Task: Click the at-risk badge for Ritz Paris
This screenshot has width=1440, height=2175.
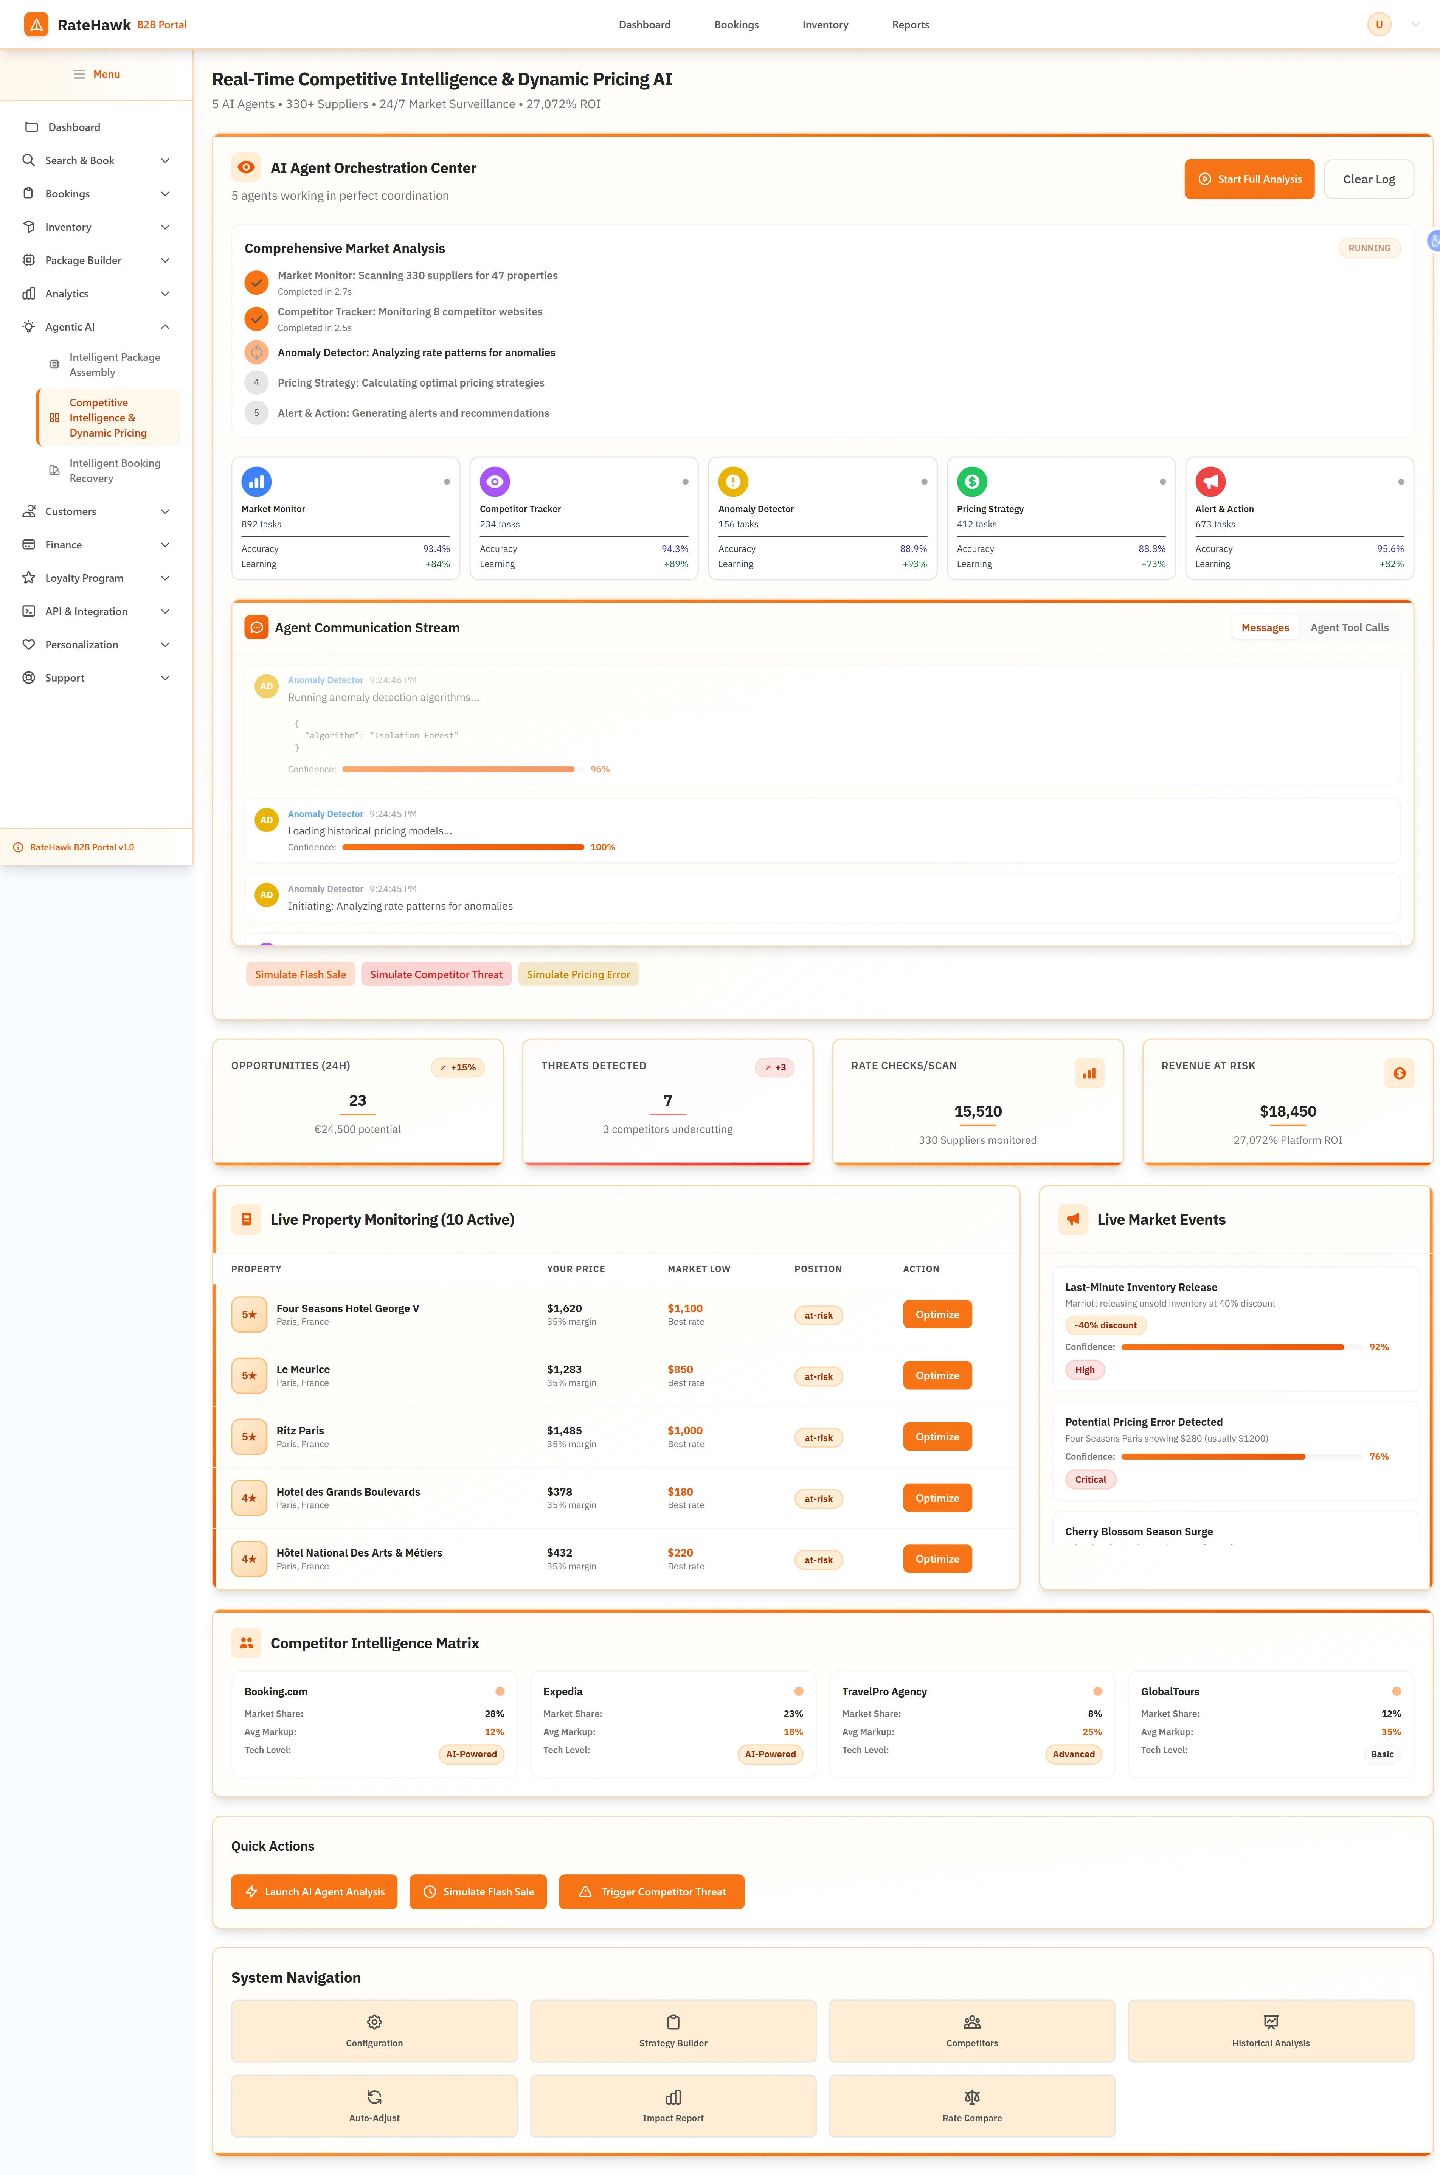Action: pyautogui.click(x=818, y=1437)
